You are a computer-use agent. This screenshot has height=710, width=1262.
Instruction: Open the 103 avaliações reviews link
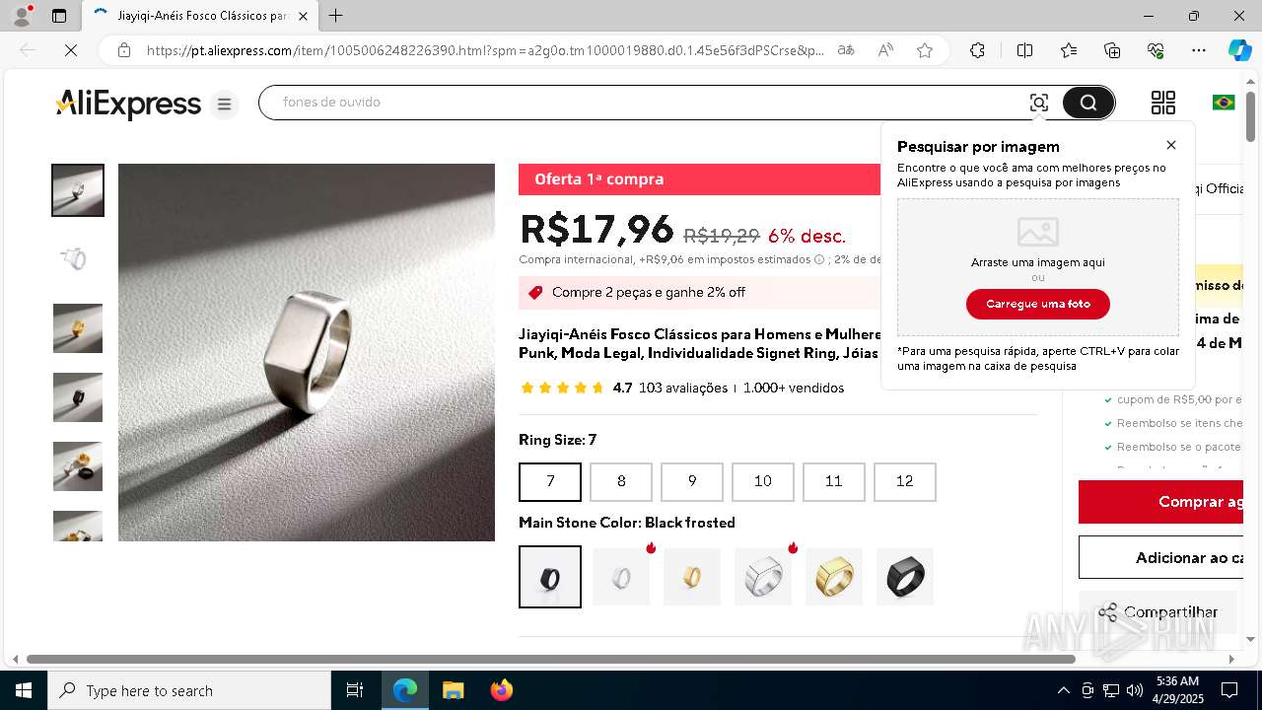pyautogui.click(x=683, y=388)
